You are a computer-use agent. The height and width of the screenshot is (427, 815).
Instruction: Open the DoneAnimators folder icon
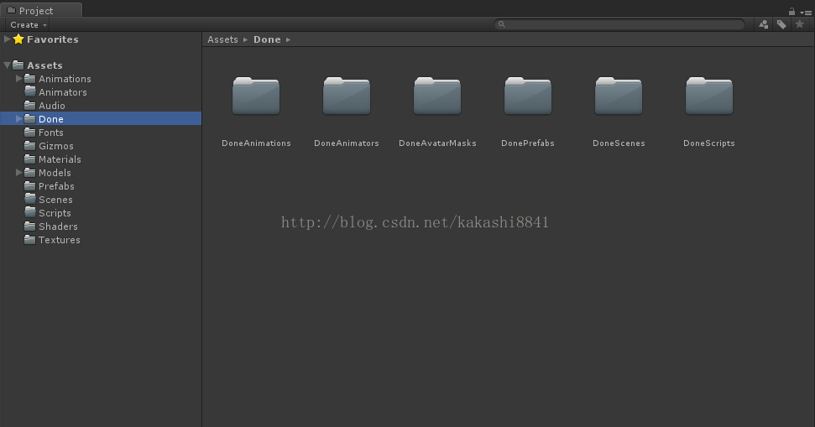click(347, 96)
